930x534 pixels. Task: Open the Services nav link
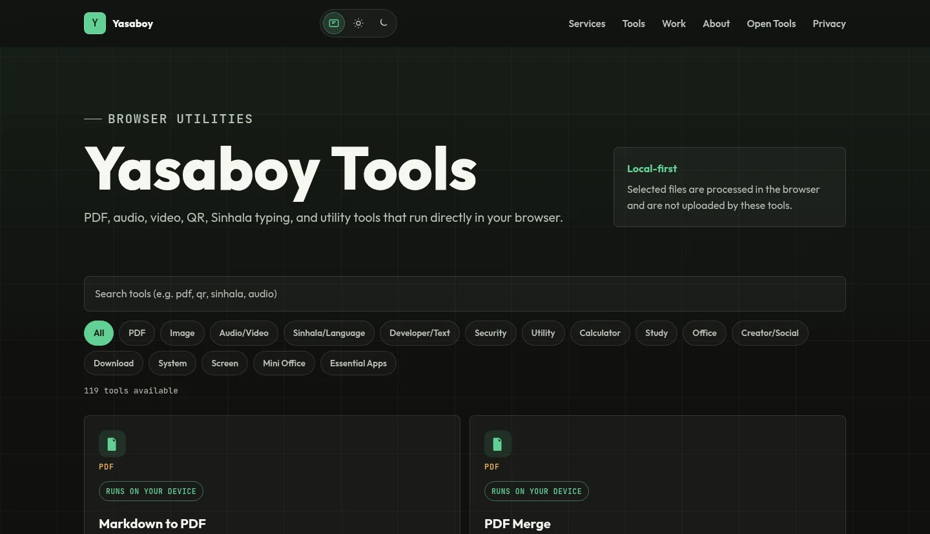(x=587, y=24)
